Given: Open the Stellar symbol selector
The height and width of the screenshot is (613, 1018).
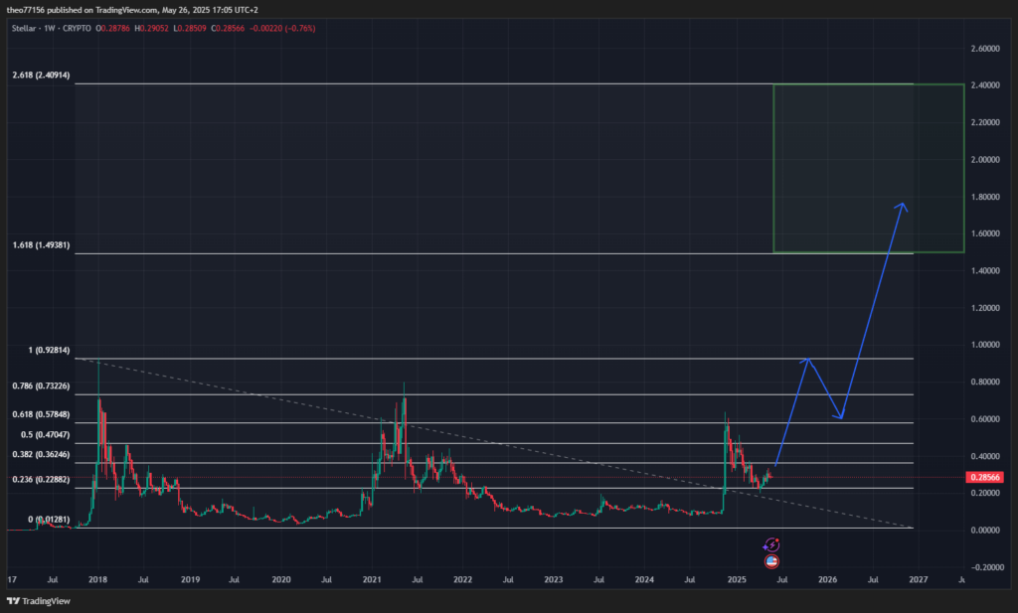Looking at the screenshot, I should (x=22, y=29).
